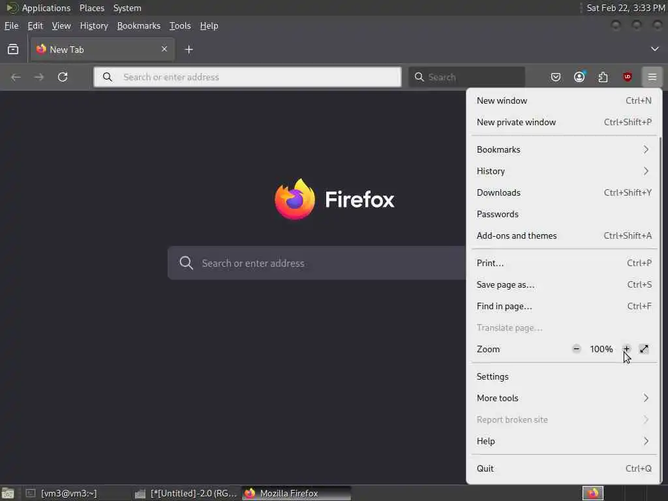Click the Firefox View icon left of the tabs
The image size is (668, 501).
tap(13, 50)
